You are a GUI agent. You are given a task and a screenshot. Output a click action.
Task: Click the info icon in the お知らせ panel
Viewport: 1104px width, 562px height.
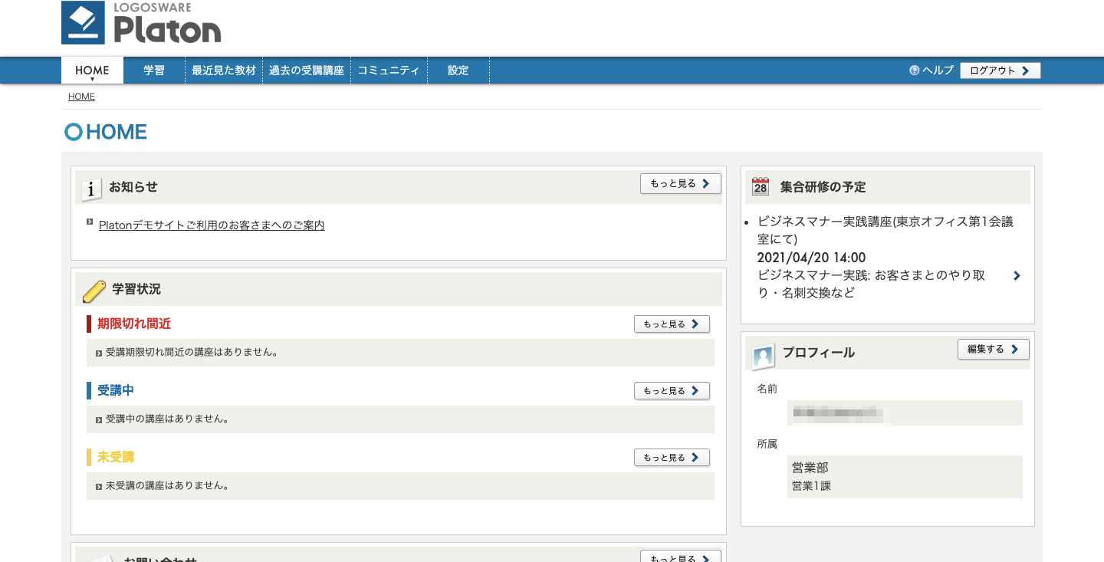point(90,189)
